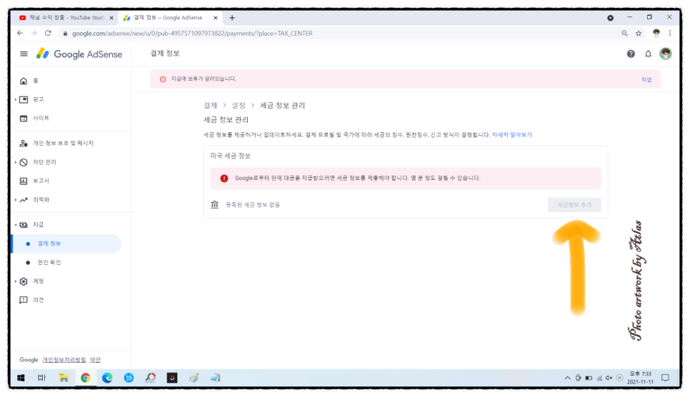Collapse the 지급 section arrow

pyautogui.click(x=16, y=225)
